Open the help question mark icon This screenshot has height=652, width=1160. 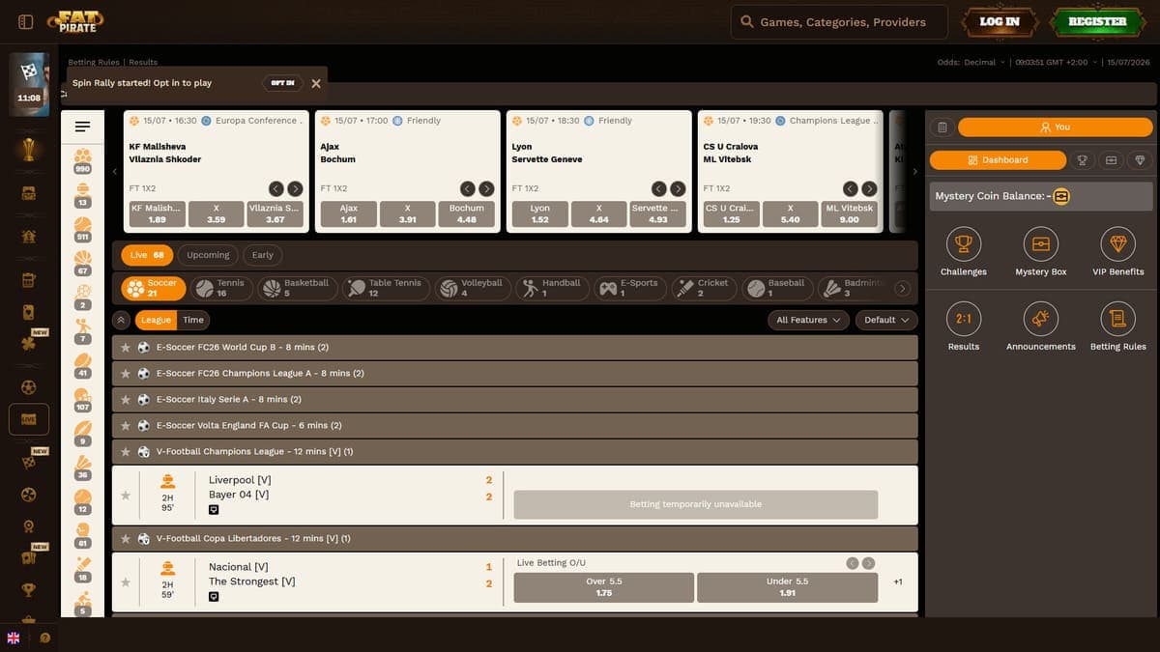pos(44,638)
